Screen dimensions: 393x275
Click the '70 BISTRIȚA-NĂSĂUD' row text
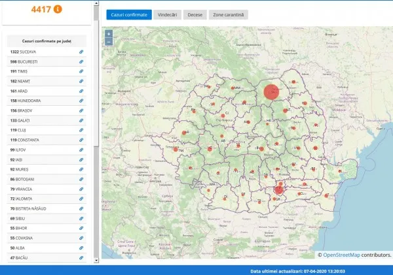click(28, 208)
